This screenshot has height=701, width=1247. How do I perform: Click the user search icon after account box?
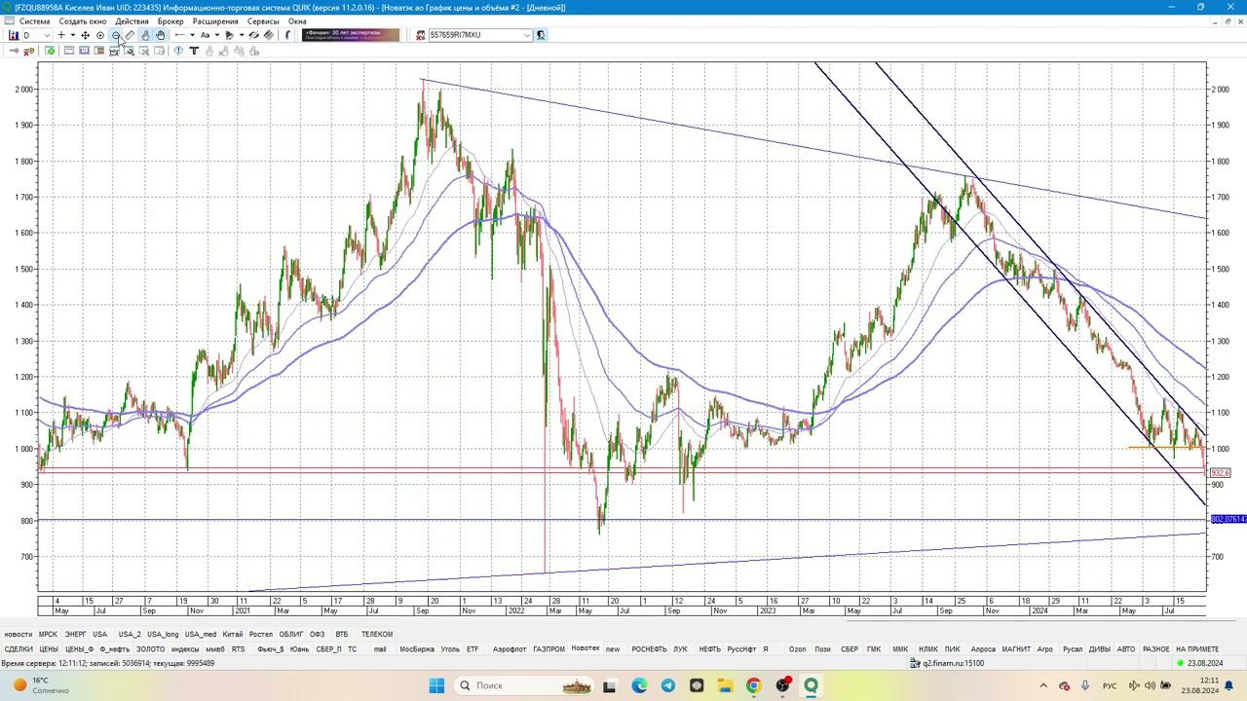541,35
